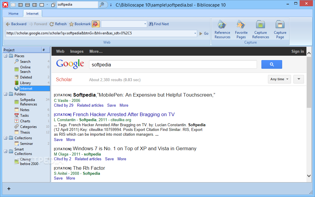Open the Notes folder
This screenshot has width=315, height=197.
coord(25,110)
